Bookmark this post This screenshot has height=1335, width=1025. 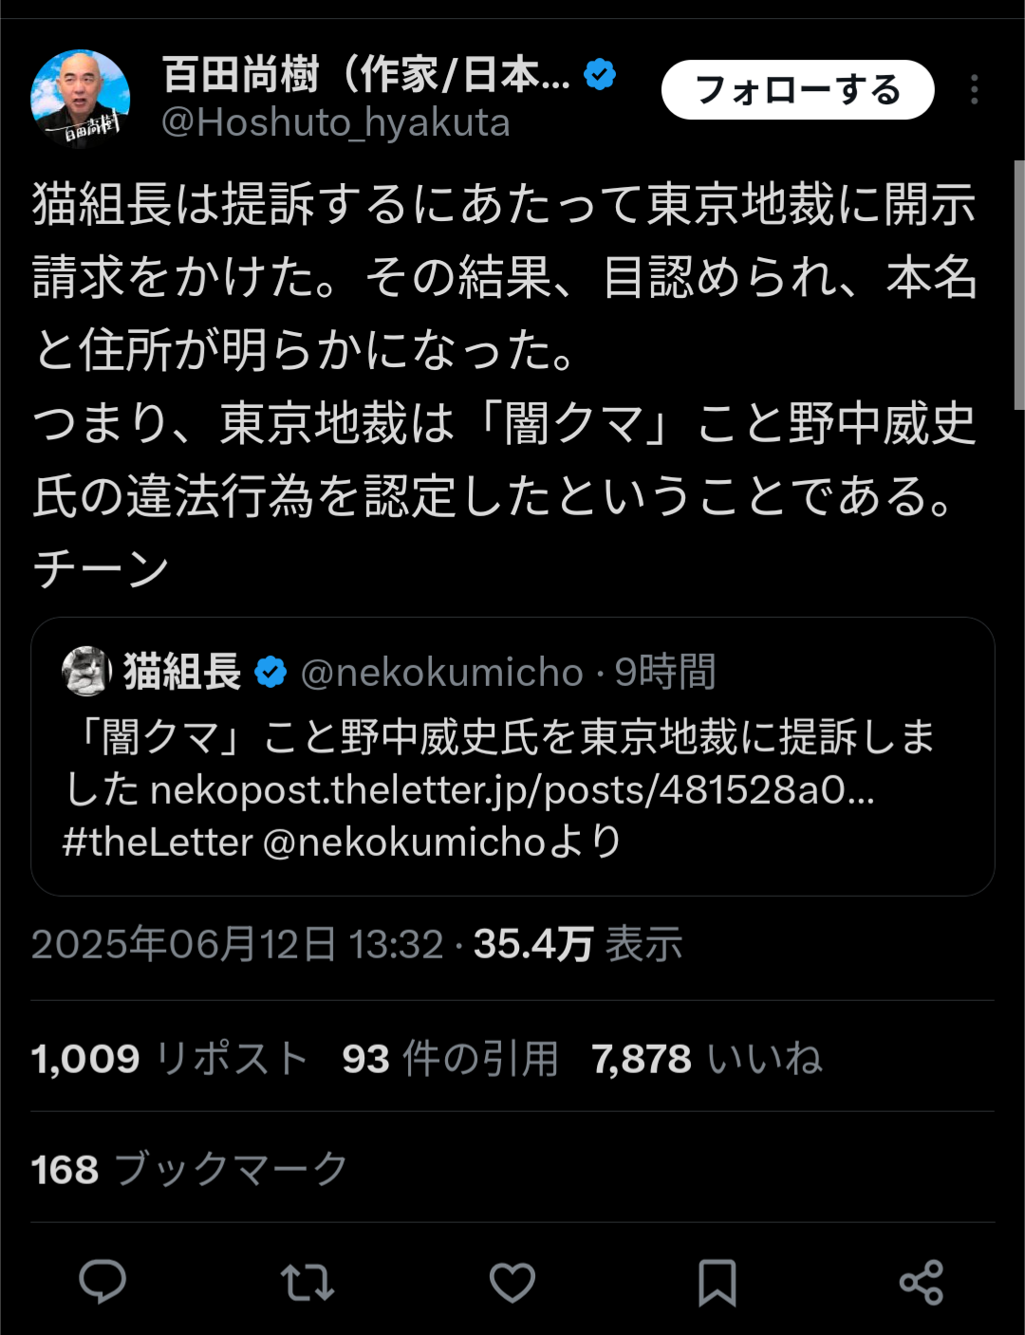coord(717,1282)
